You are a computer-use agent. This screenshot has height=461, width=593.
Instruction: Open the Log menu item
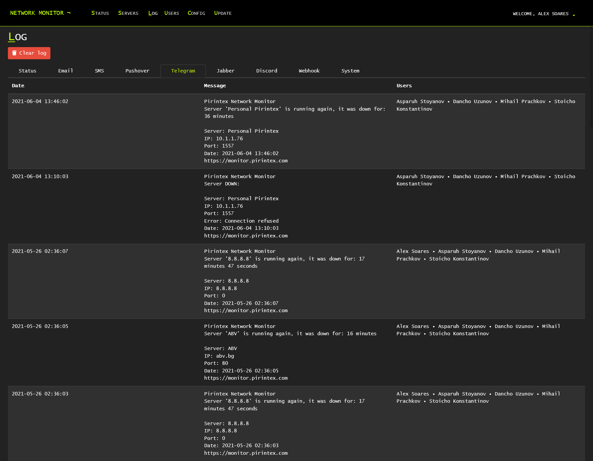[x=153, y=13]
